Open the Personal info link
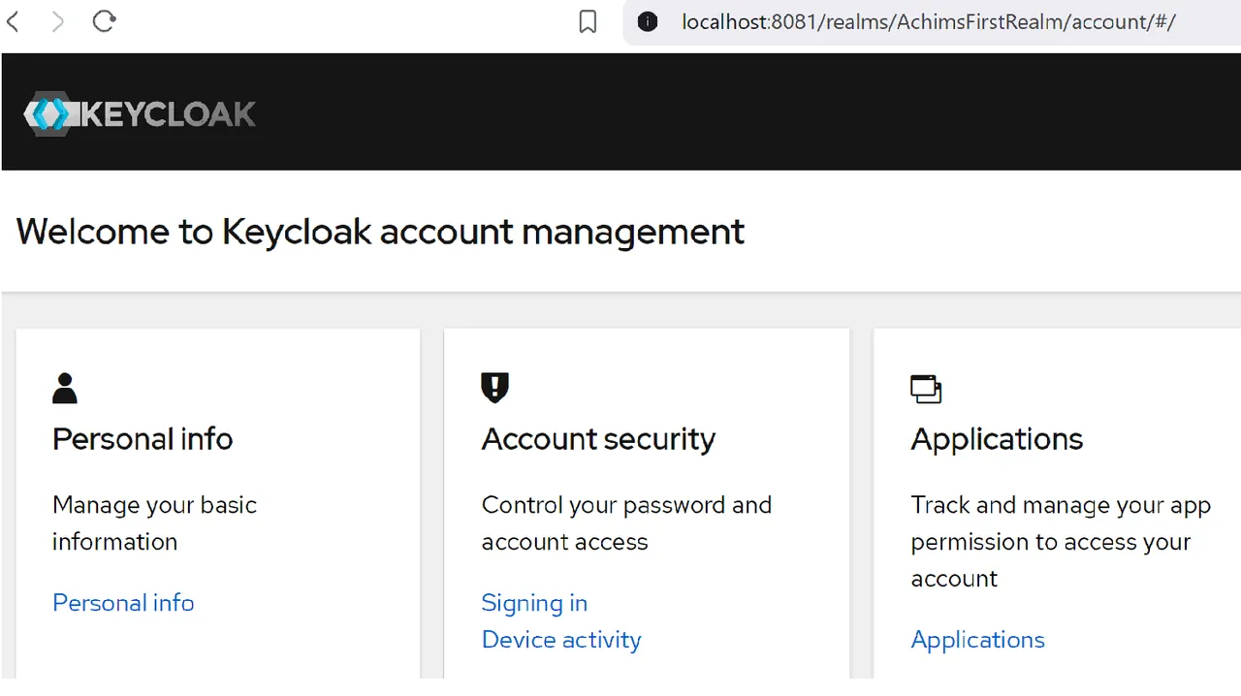The image size is (1241, 696). coord(123,603)
